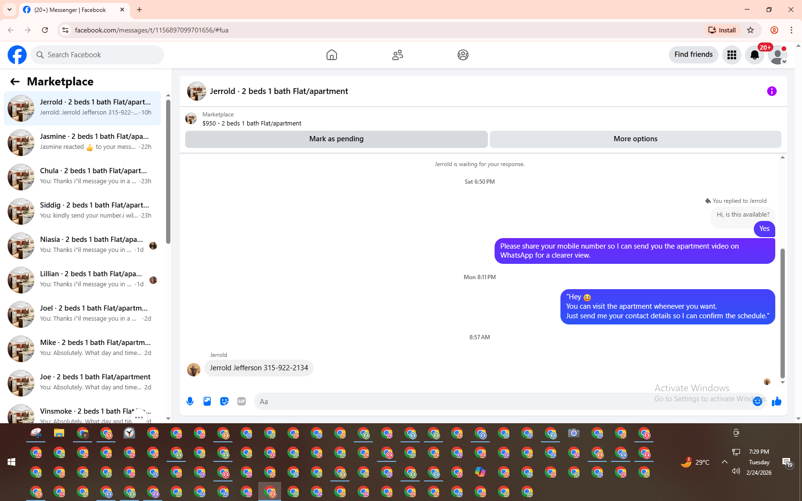Screen dimensions: 802x501
Task: Click the Facebook logo
Action: (x=17, y=55)
